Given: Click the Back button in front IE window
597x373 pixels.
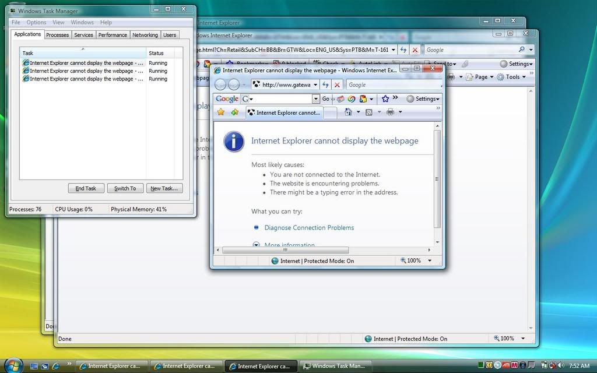Looking at the screenshot, I should 220,85.
